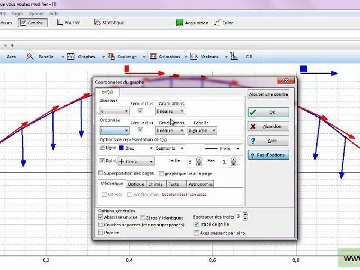
Task: Open the Pages menu
Action: click(x=17, y=13)
